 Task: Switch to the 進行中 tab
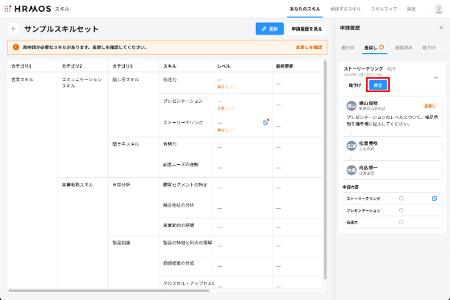tap(349, 46)
